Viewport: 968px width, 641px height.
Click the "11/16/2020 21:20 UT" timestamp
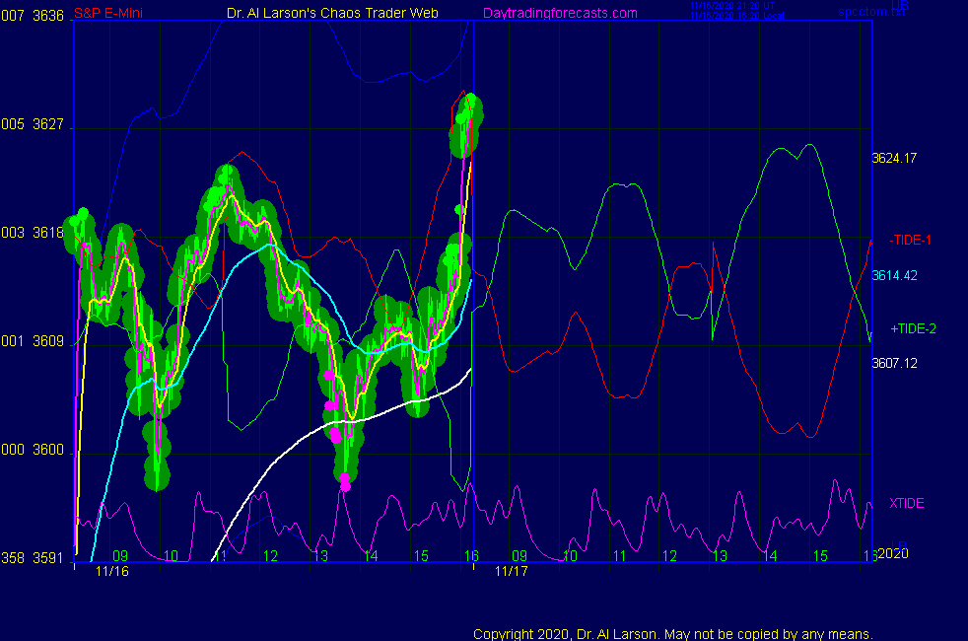tap(732, 6)
